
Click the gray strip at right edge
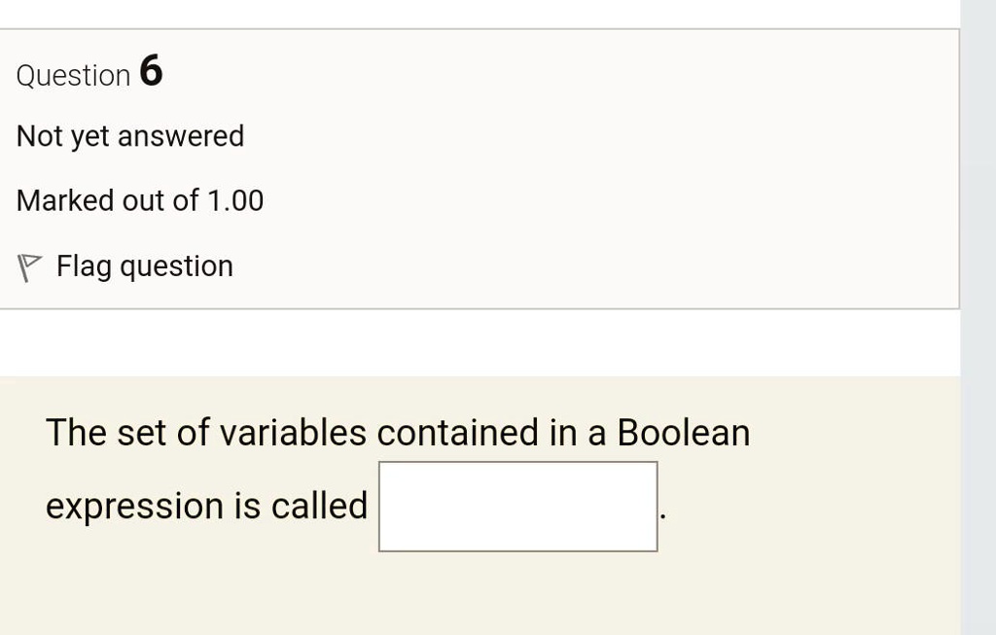point(978,317)
